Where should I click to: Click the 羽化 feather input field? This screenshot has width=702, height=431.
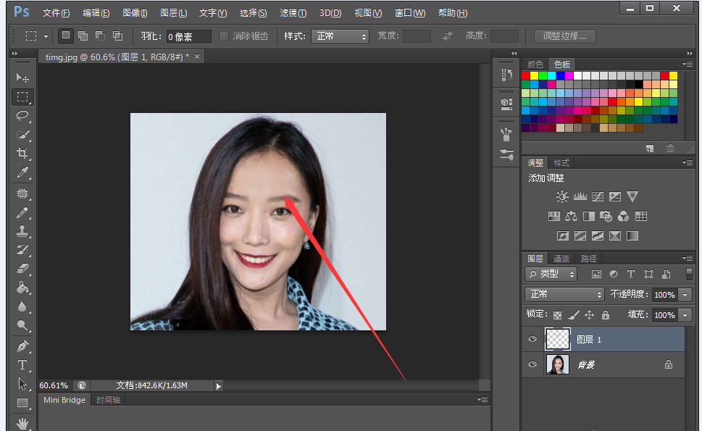pos(188,36)
